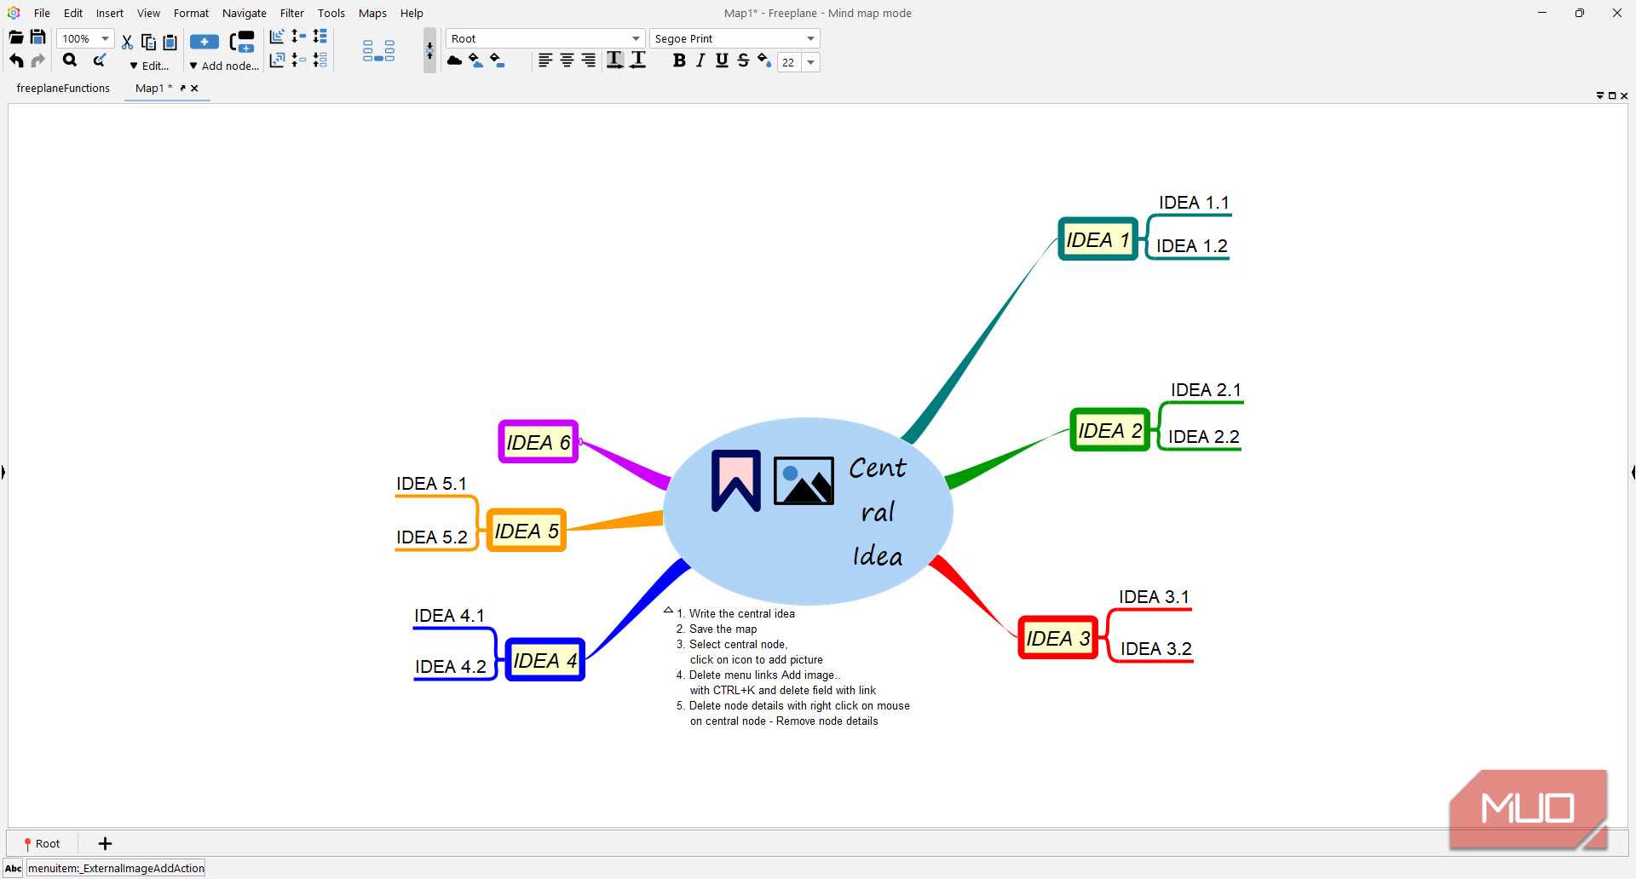Add sibling node with bracket plus icon

243,42
